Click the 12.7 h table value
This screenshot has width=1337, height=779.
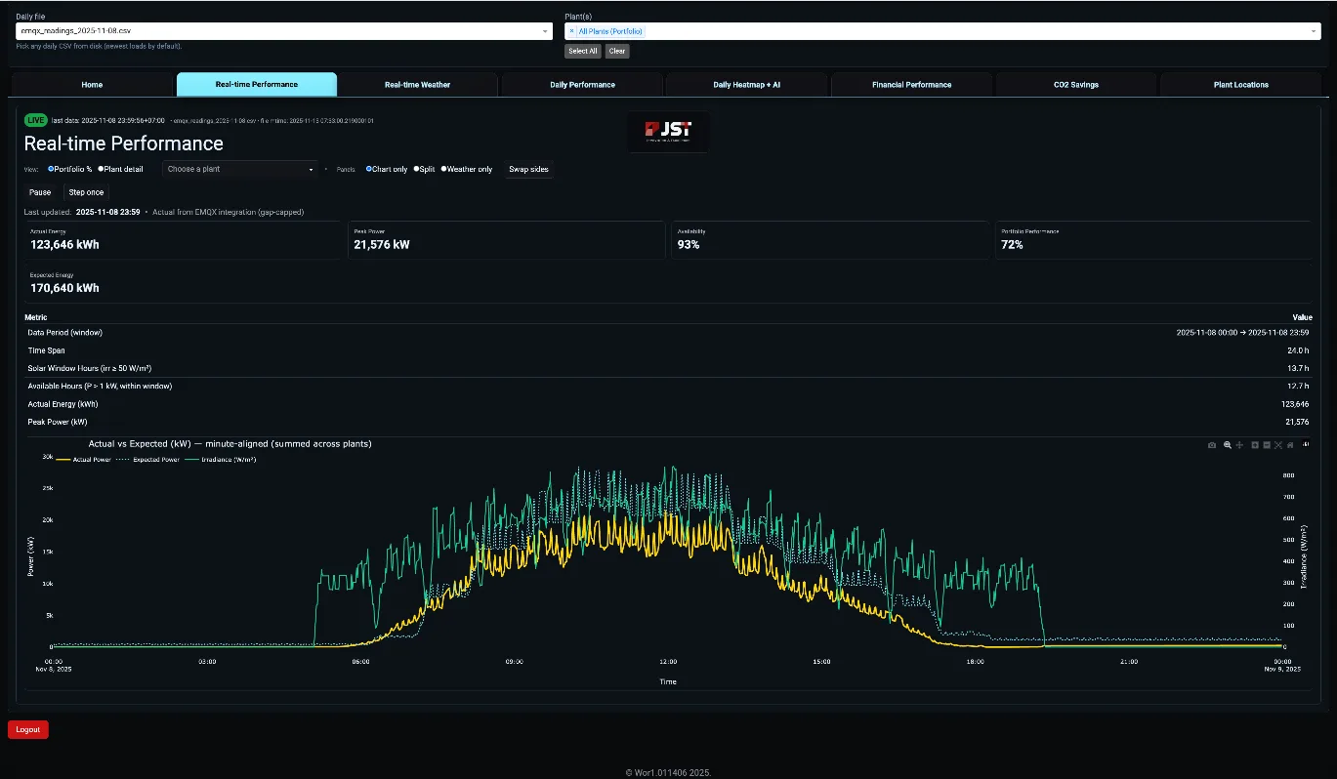point(1299,387)
